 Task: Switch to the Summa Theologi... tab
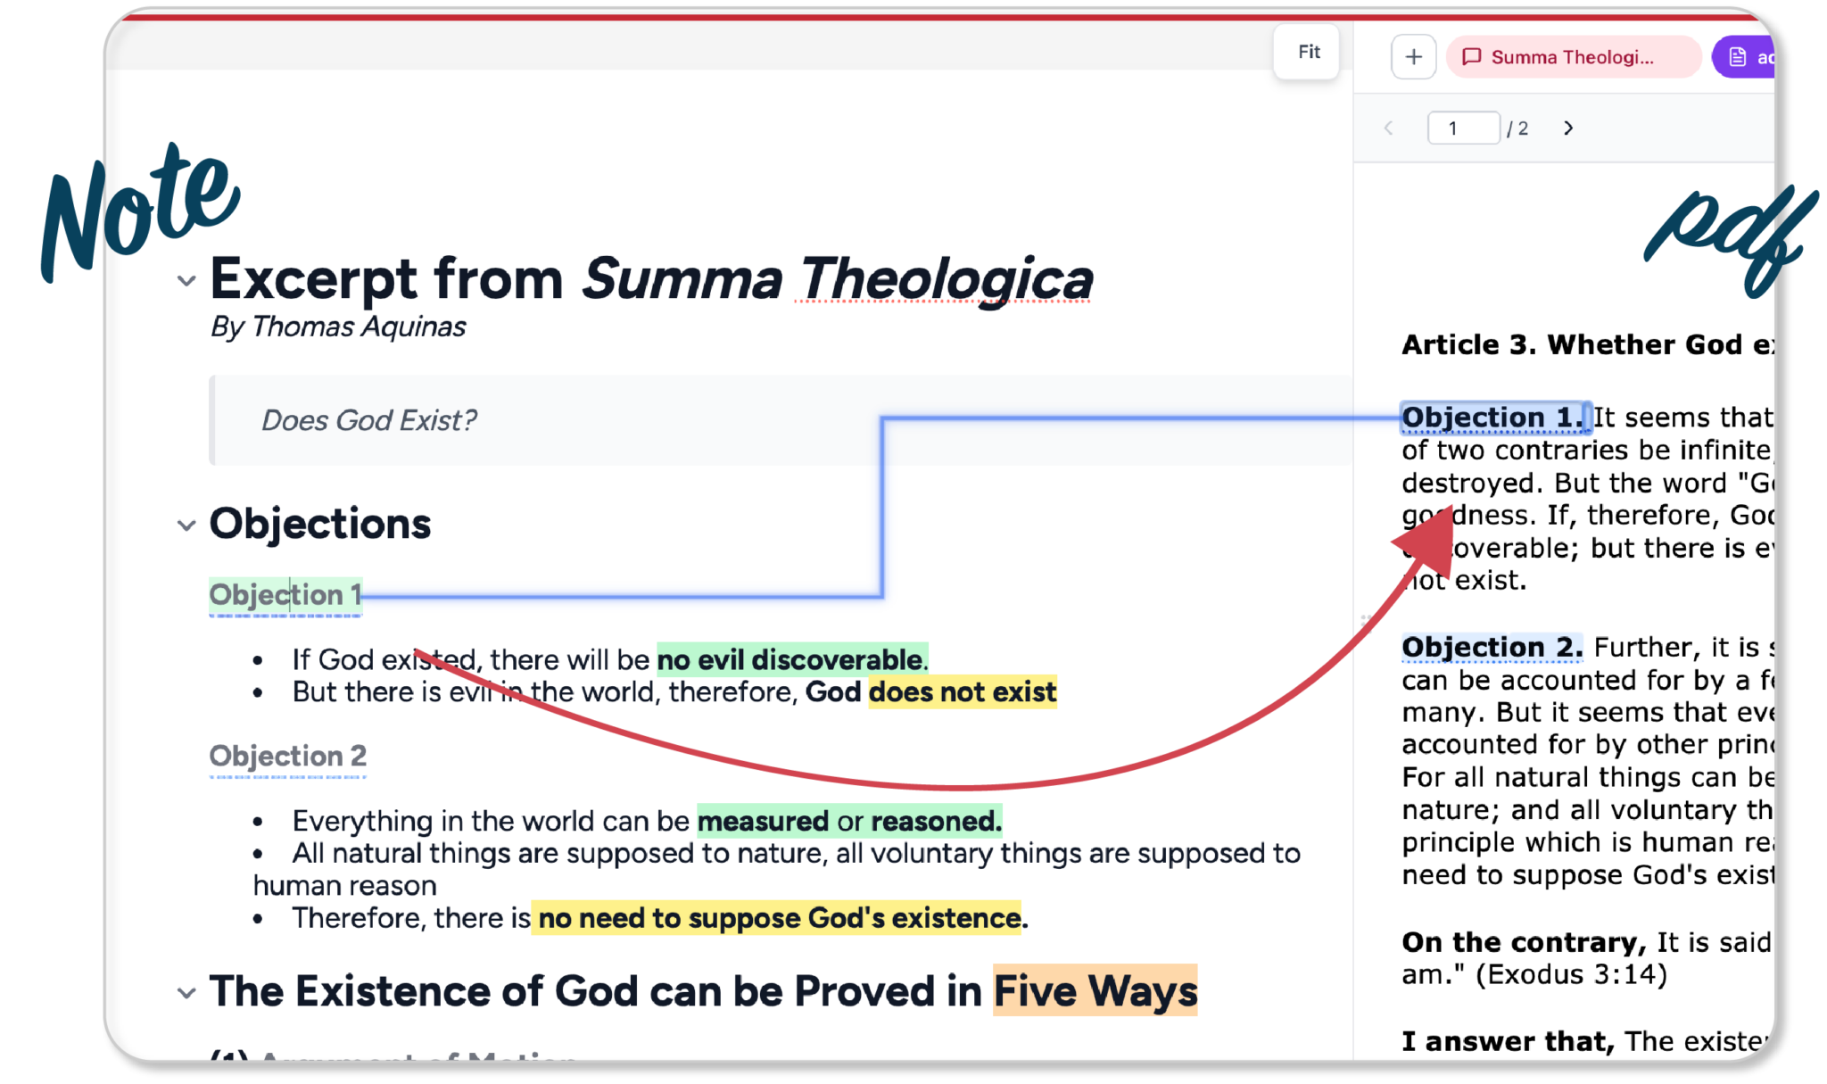(x=1574, y=57)
